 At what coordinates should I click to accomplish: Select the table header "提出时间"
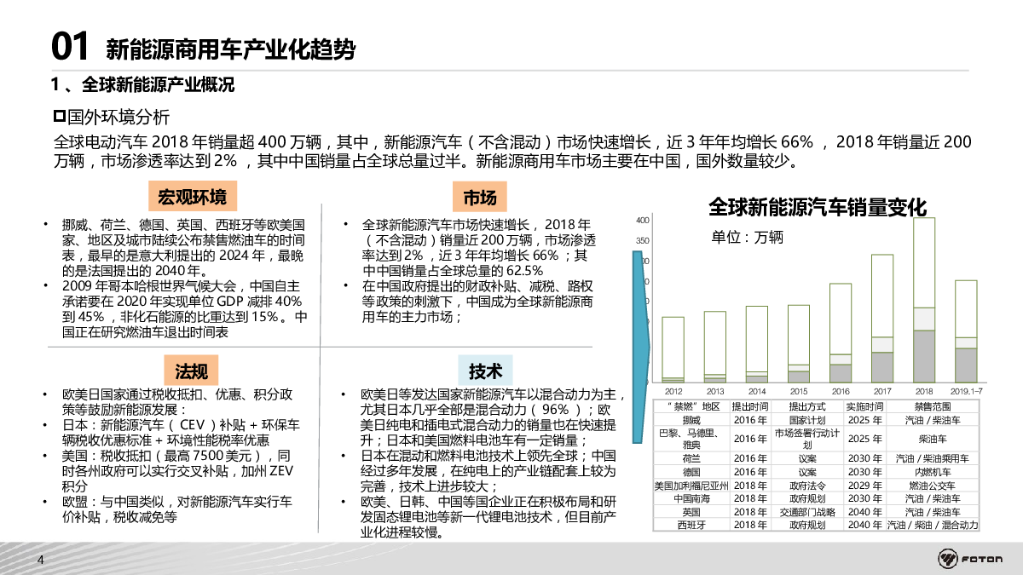(x=750, y=406)
